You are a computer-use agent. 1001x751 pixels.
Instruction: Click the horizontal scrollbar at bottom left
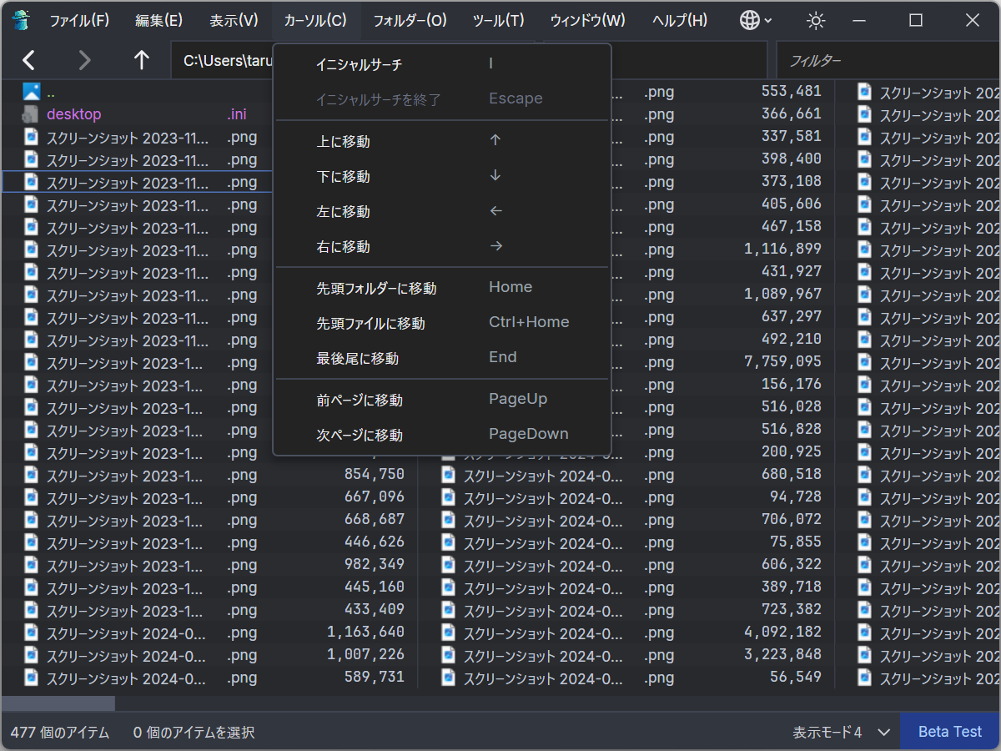pos(58,703)
